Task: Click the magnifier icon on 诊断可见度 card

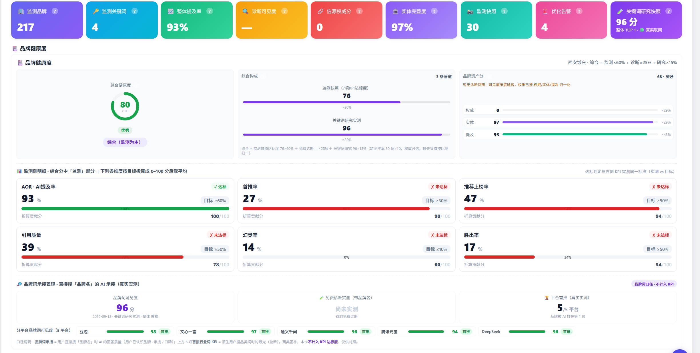Action: [x=246, y=11]
